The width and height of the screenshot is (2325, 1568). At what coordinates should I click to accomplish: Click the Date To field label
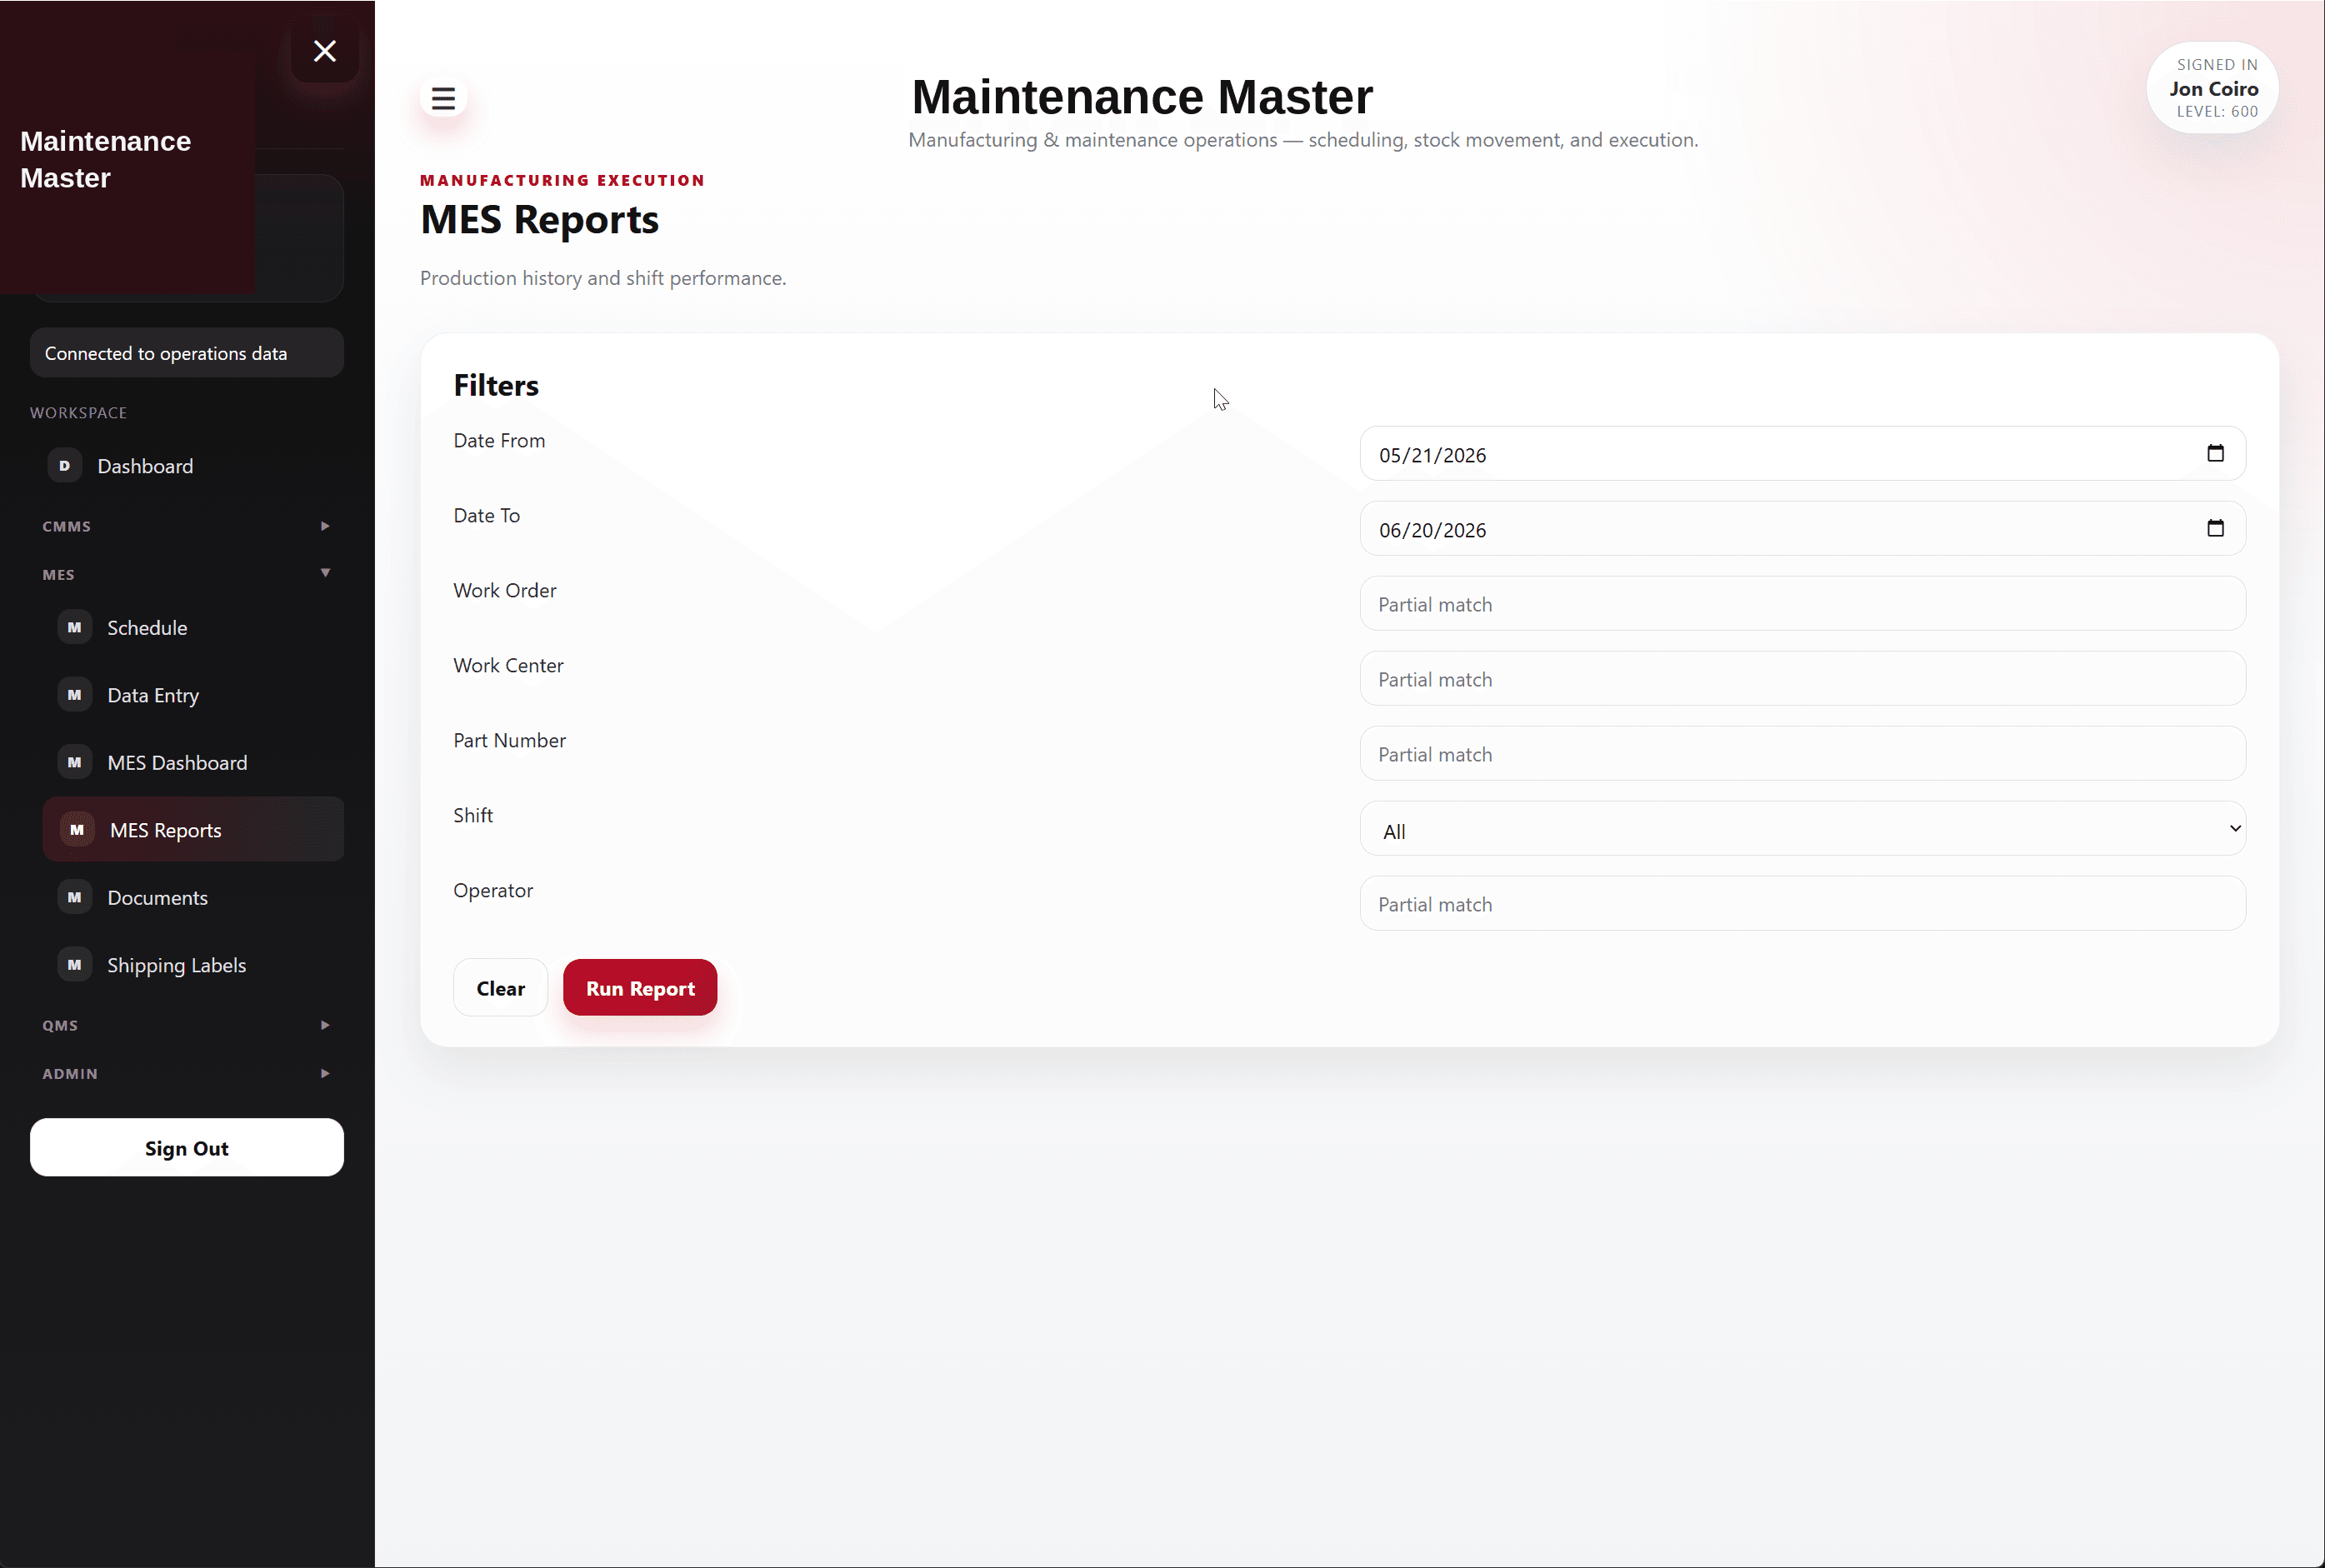[487, 515]
